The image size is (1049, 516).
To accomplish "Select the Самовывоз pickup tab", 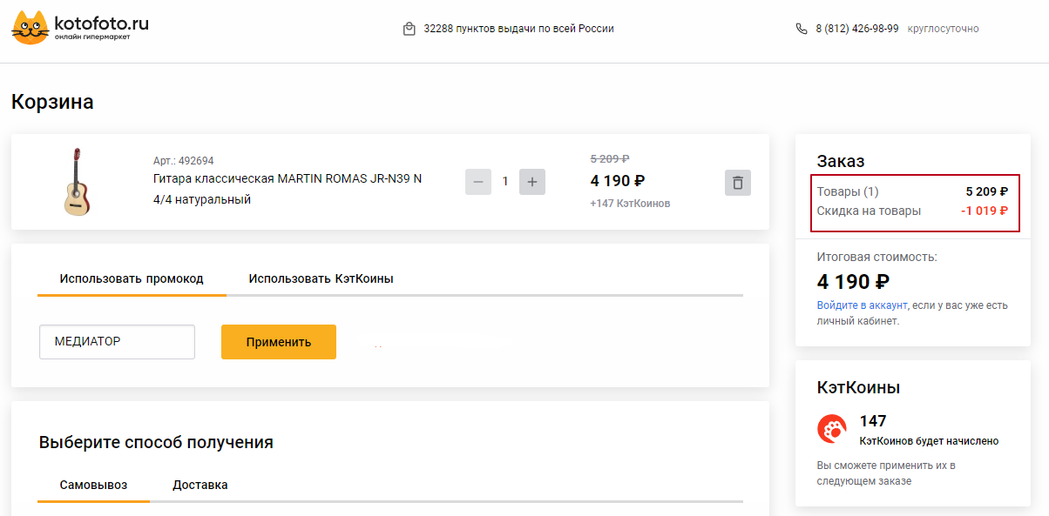I will point(93,485).
